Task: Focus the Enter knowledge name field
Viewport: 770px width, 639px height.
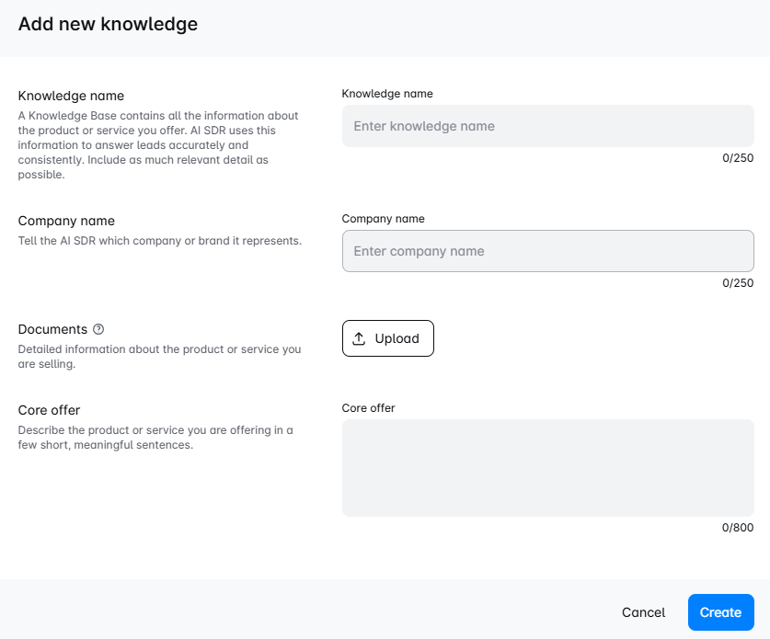Action: tap(548, 126)
